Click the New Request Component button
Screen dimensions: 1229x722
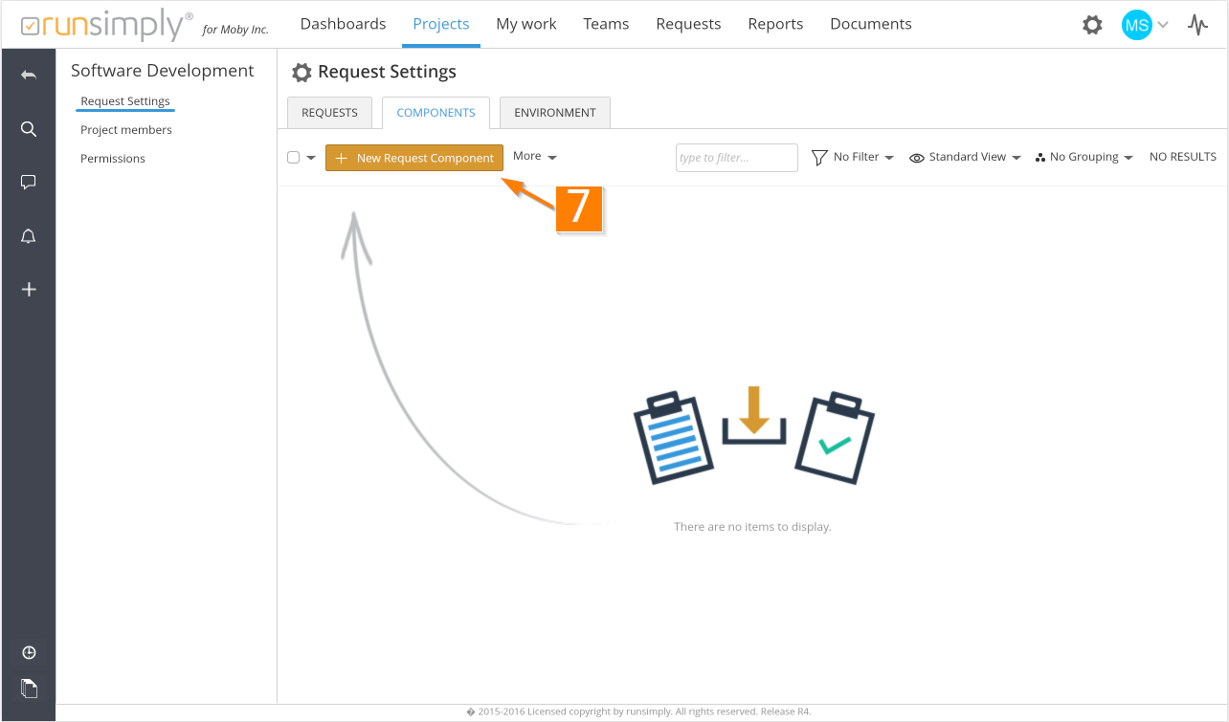point(414,158)
